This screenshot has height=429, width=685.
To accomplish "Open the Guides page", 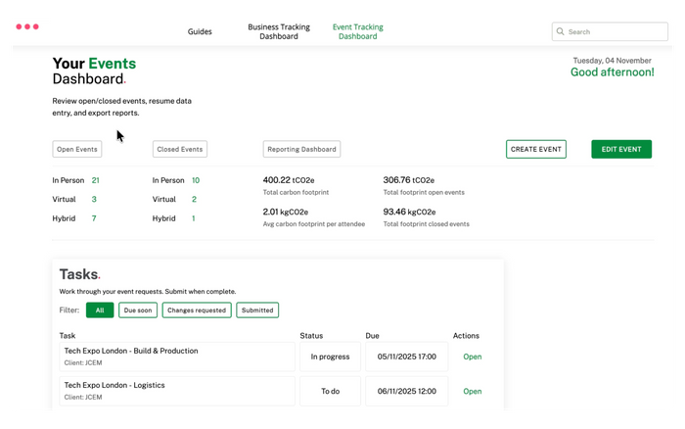I will click(200, 31).
